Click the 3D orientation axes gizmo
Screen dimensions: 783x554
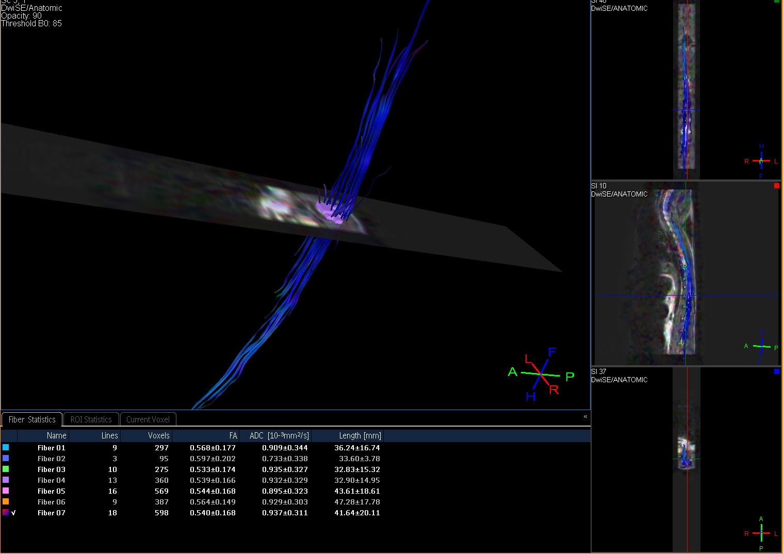coord(540,374)
